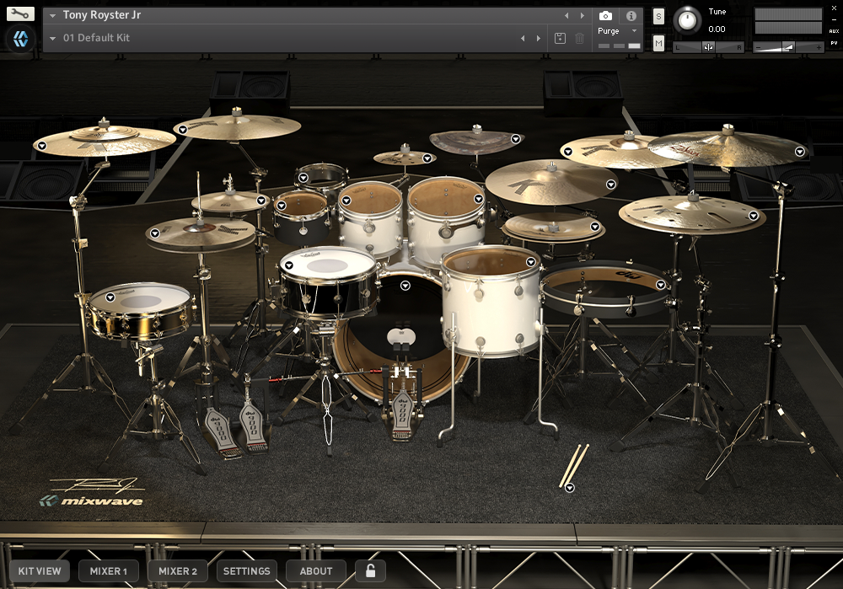Open the instrument info icon
The image size is (843, 589).
[631, 16]
